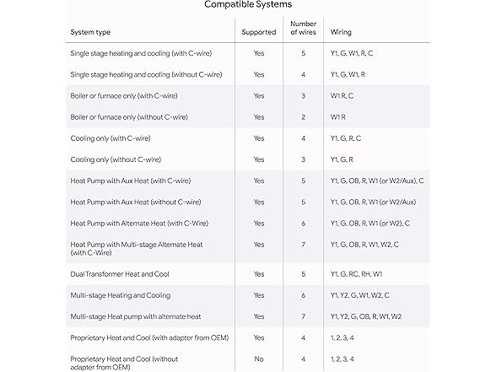496x372 pixels.
Task: Click the Compatible Systems title
Action: pyautogui.click(x=248, y=4)
